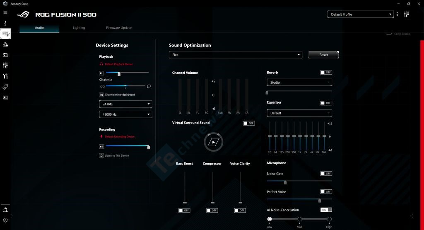The height and width of the screenshot is (230, 424).
Task: Enable Virtual Surround Sound
Action: click(249, 123)
